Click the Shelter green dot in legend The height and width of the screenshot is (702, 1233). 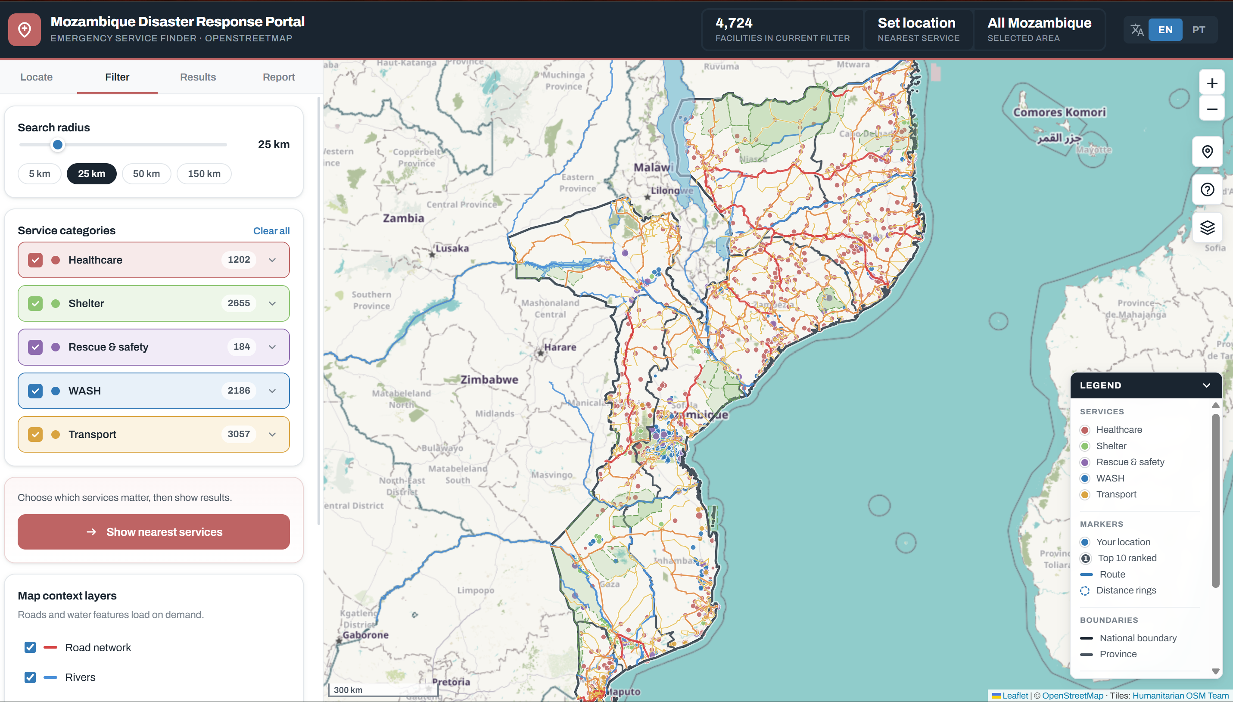[1085, 447]
